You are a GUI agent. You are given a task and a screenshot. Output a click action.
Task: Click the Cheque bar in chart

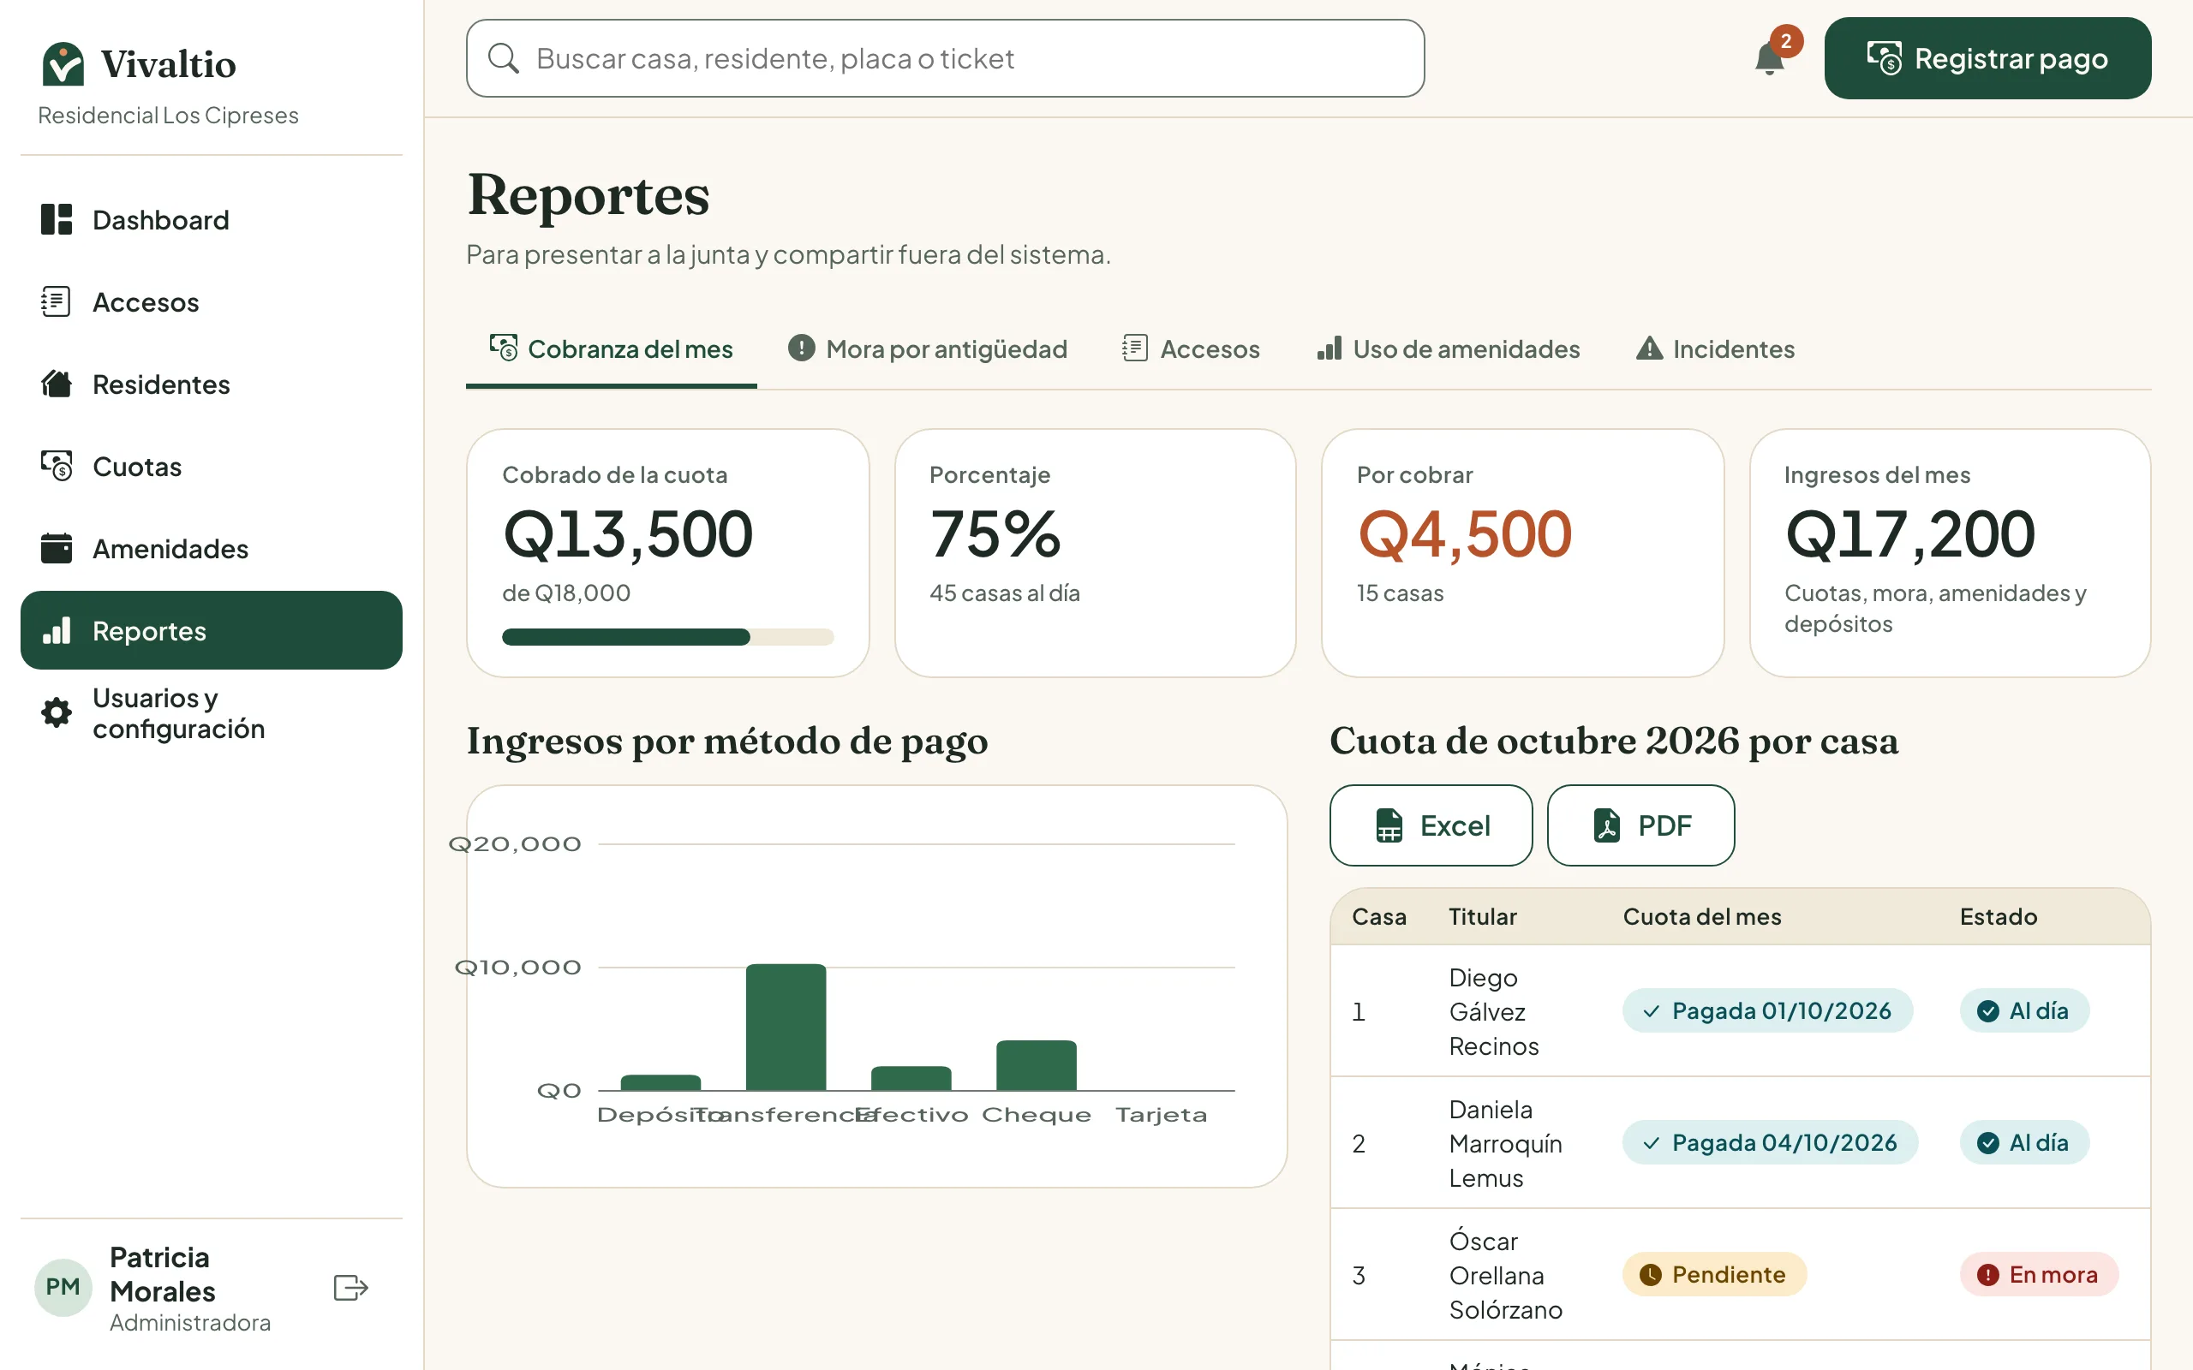click(1036, 1065)
